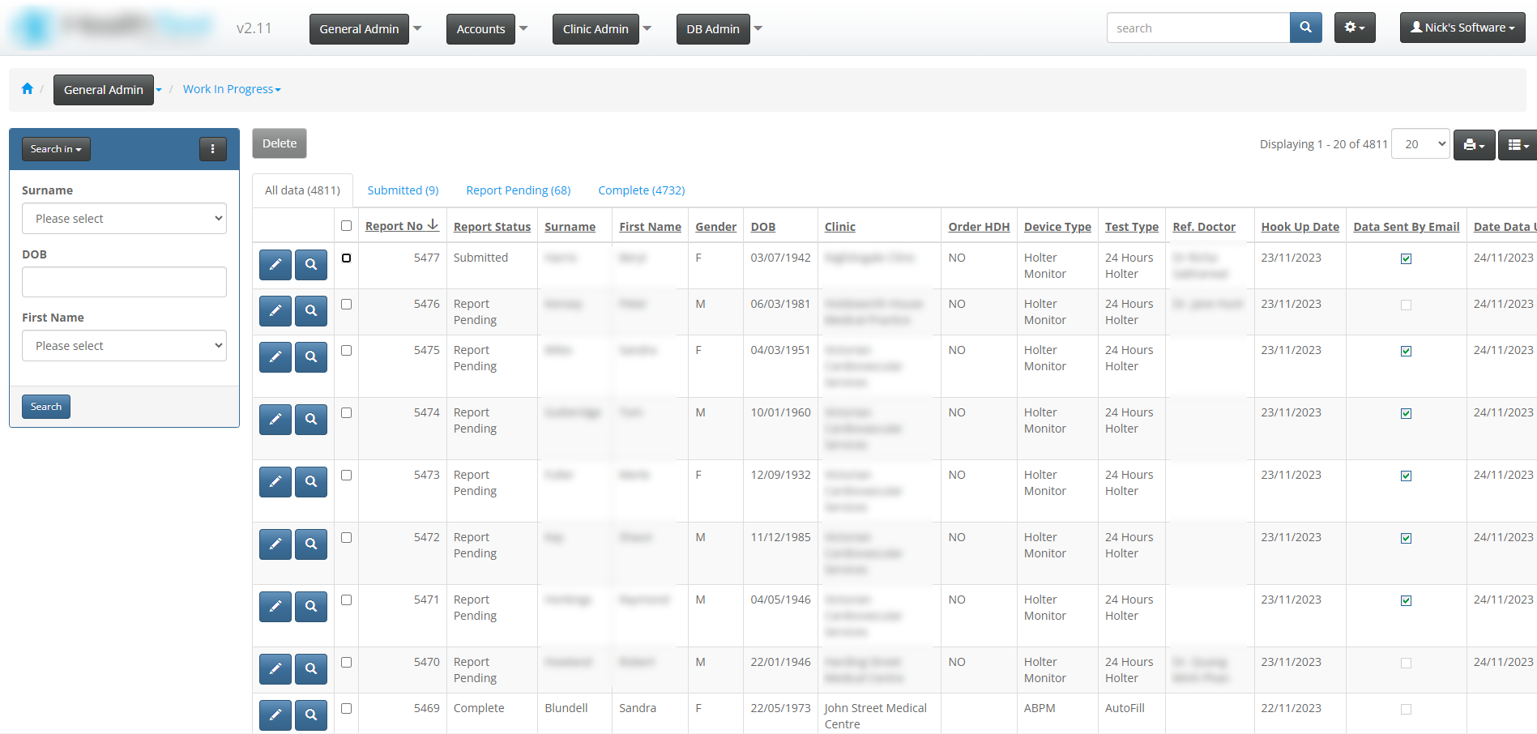1537x734 pixels.
Task: Switch to the Complete (4732) tab
Action: (x=641, y=190)
